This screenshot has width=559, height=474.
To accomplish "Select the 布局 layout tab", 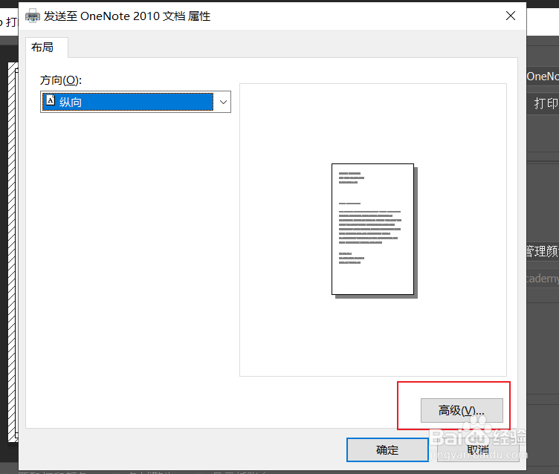I will (47, 48).
